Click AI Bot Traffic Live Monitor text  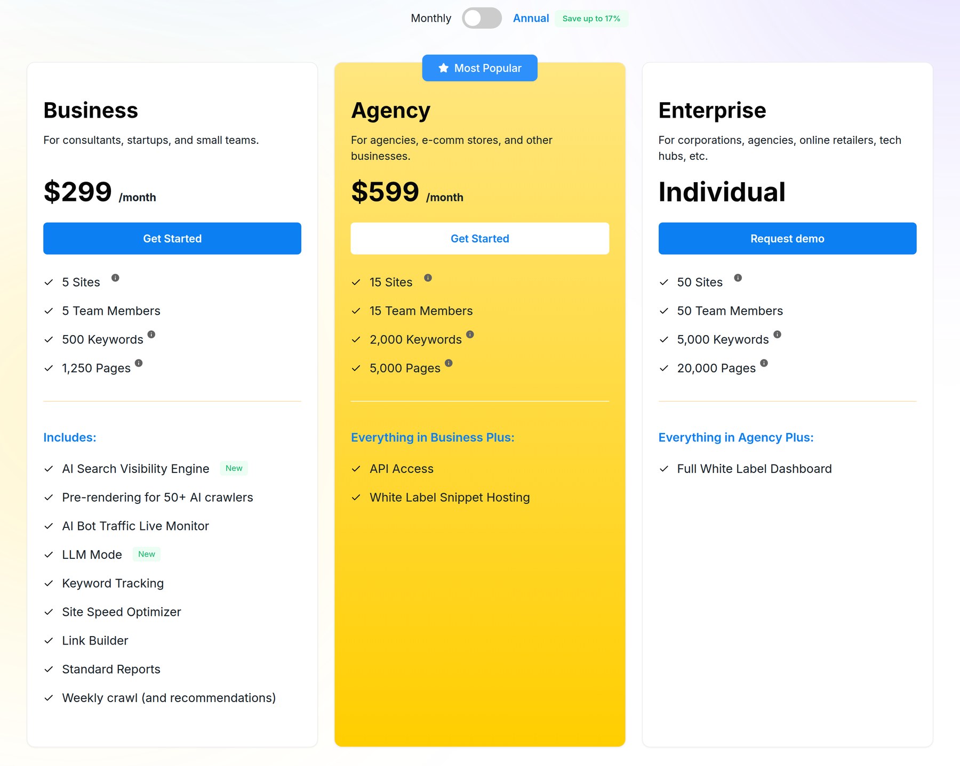click(135, 526)
